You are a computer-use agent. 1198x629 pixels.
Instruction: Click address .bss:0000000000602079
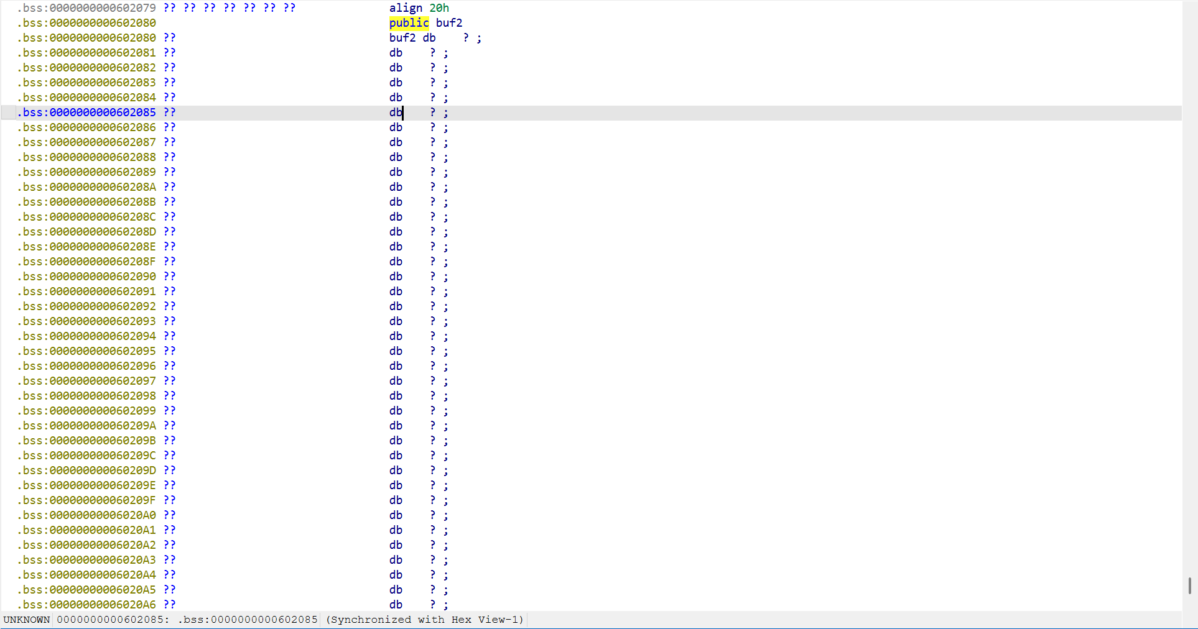[x=87, y=8]
